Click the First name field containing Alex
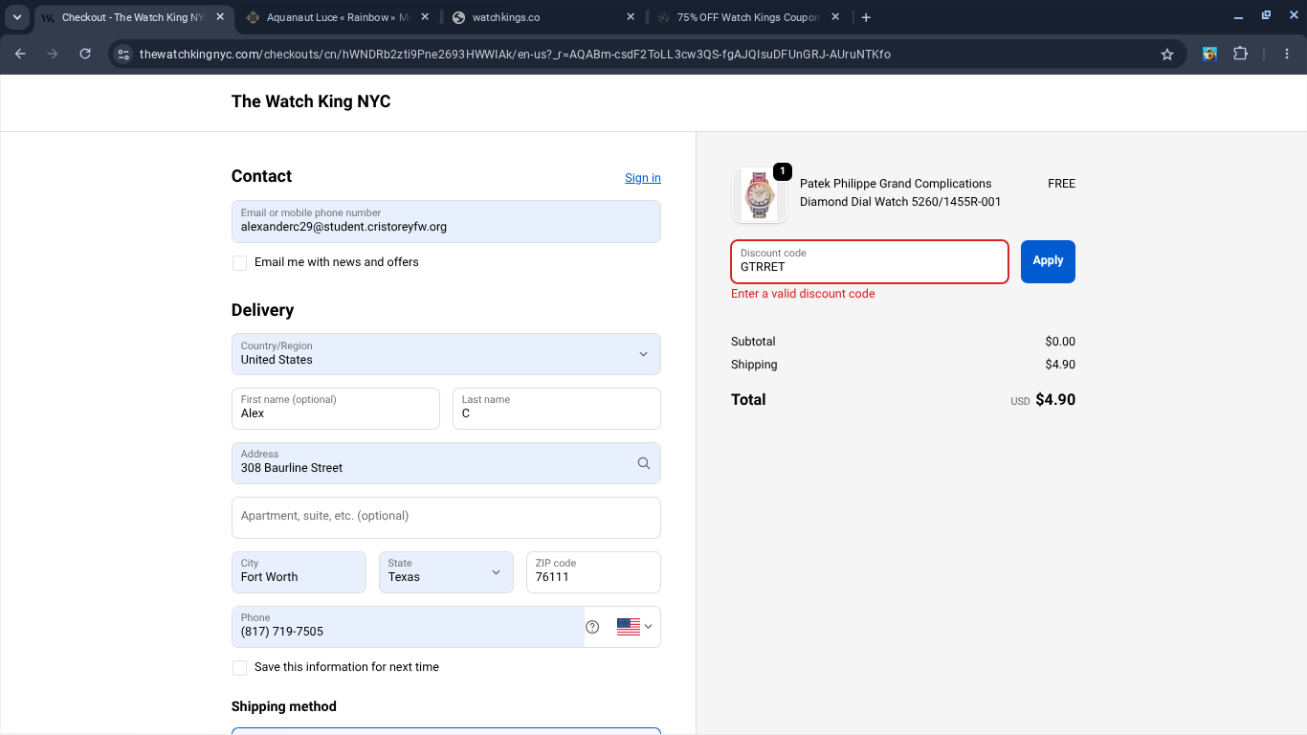Image resolution: width=1307 pixels, height=735 pixels. 336,409
